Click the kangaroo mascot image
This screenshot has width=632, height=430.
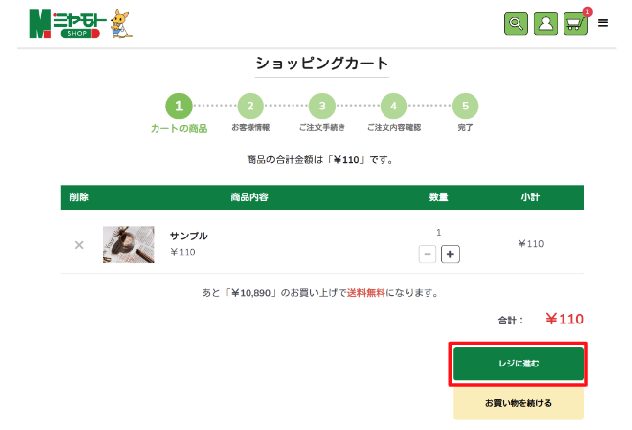click(x=121, y=23)
